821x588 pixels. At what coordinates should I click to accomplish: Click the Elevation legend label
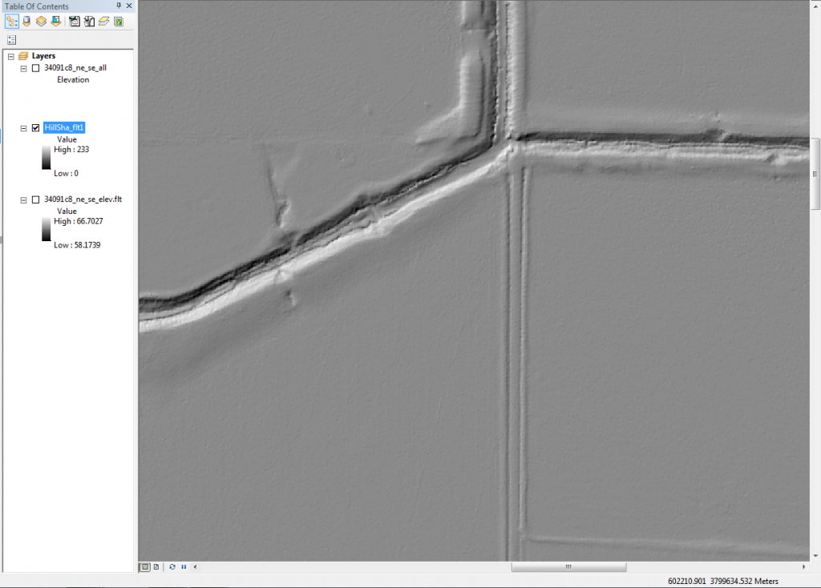[73, 79]
